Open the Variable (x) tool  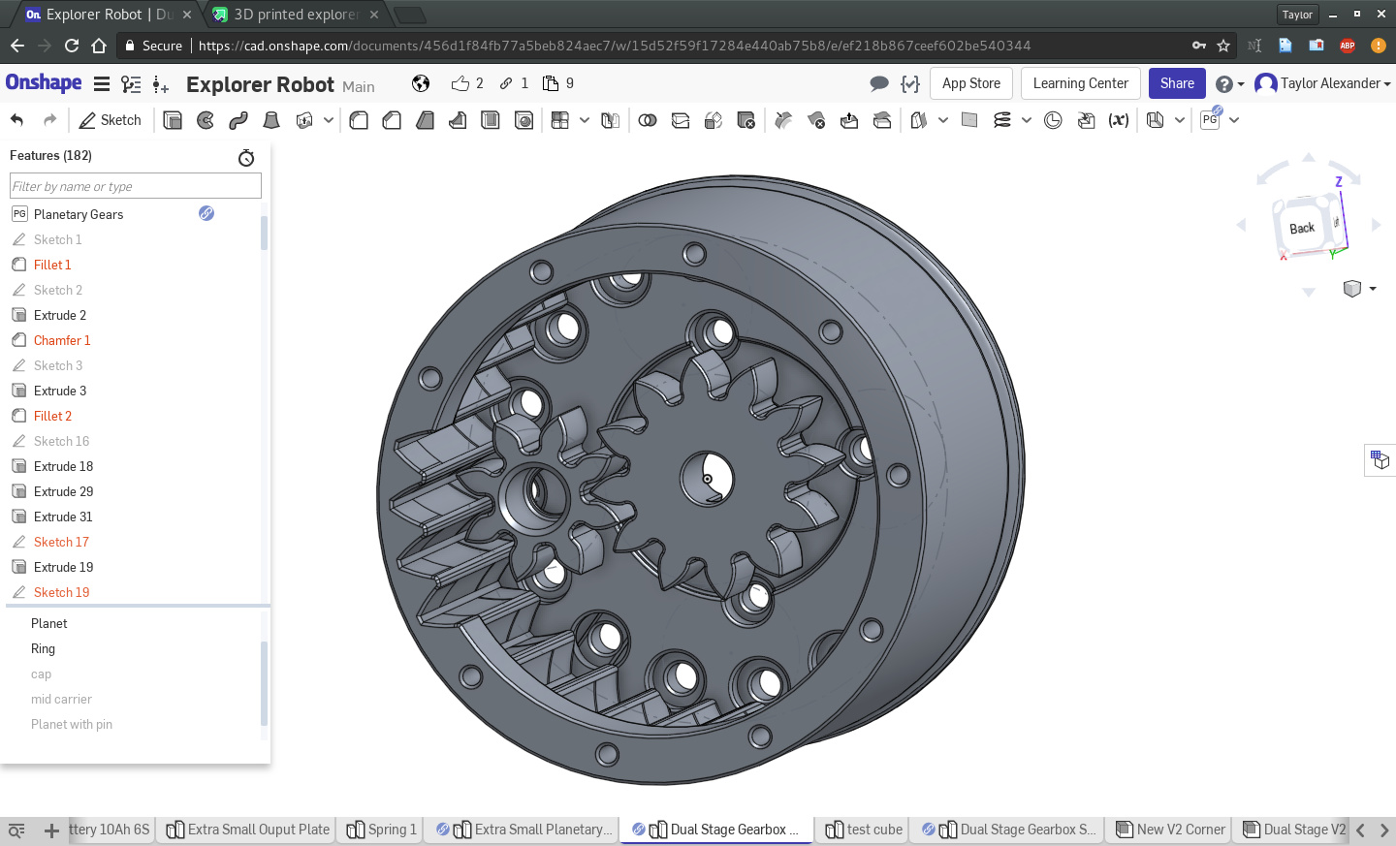tap(1119, 120)
